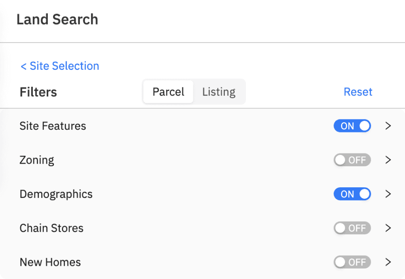Screen dimensions: 405x279
Task: Enable the New Homes toggle
Action: pos(352,262)
